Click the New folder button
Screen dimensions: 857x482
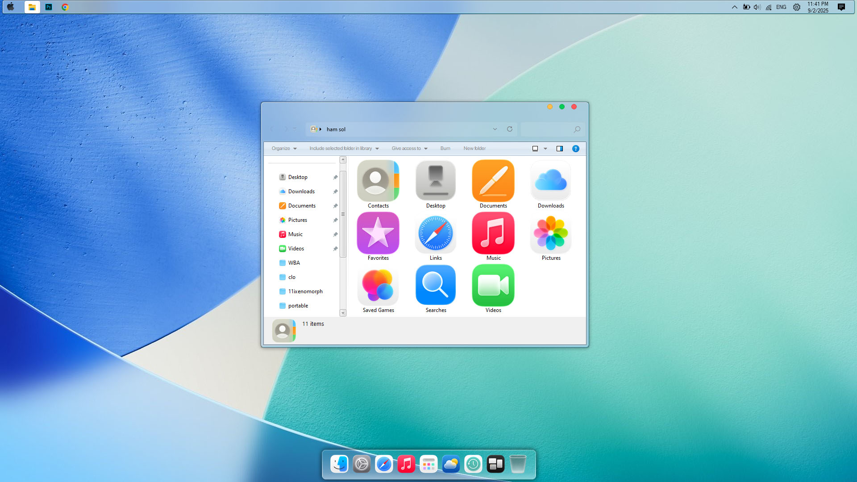474,149
